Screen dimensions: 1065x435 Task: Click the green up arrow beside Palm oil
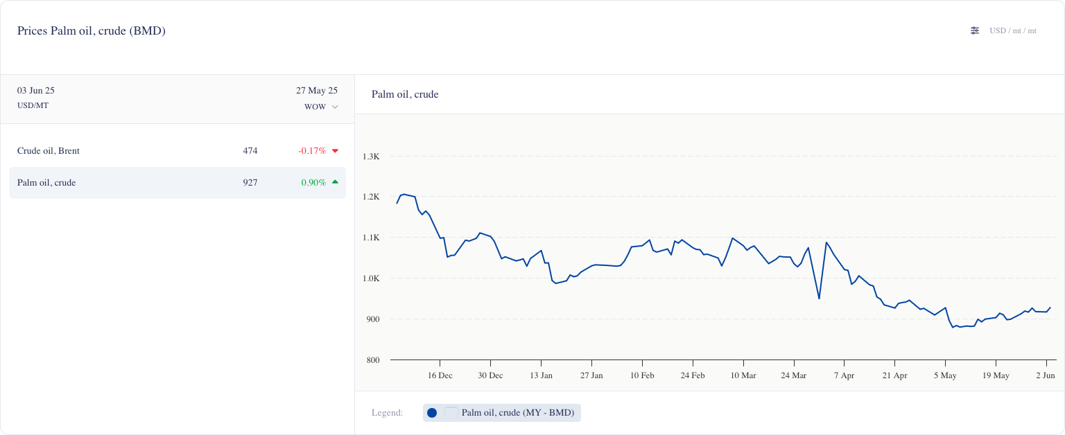[335, 182]
